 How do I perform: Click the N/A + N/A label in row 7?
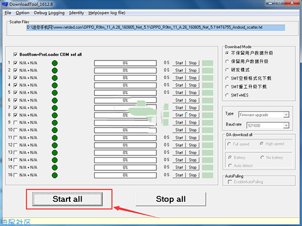tap(28, 108)
